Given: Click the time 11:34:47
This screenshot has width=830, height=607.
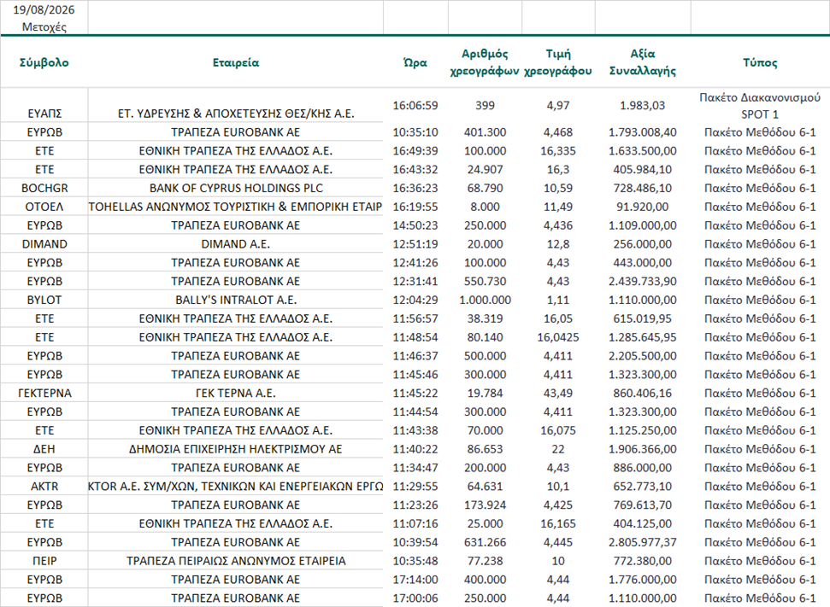Looking at the screenshot, I should point(415,468).
